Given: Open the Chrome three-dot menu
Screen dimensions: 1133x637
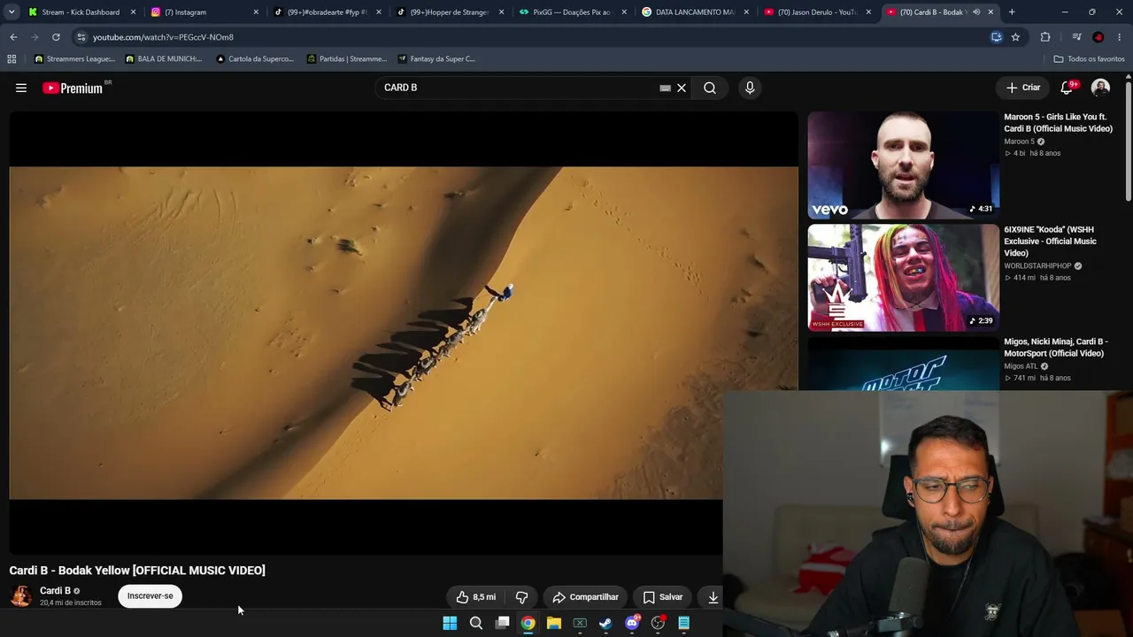Looking at the screenshot, I should [x=1120, y=37].
